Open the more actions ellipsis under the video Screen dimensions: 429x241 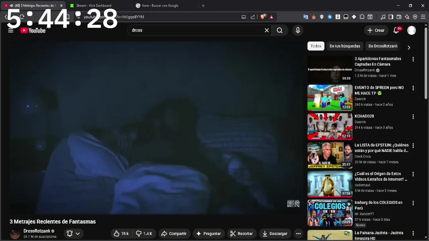point(298,234)
